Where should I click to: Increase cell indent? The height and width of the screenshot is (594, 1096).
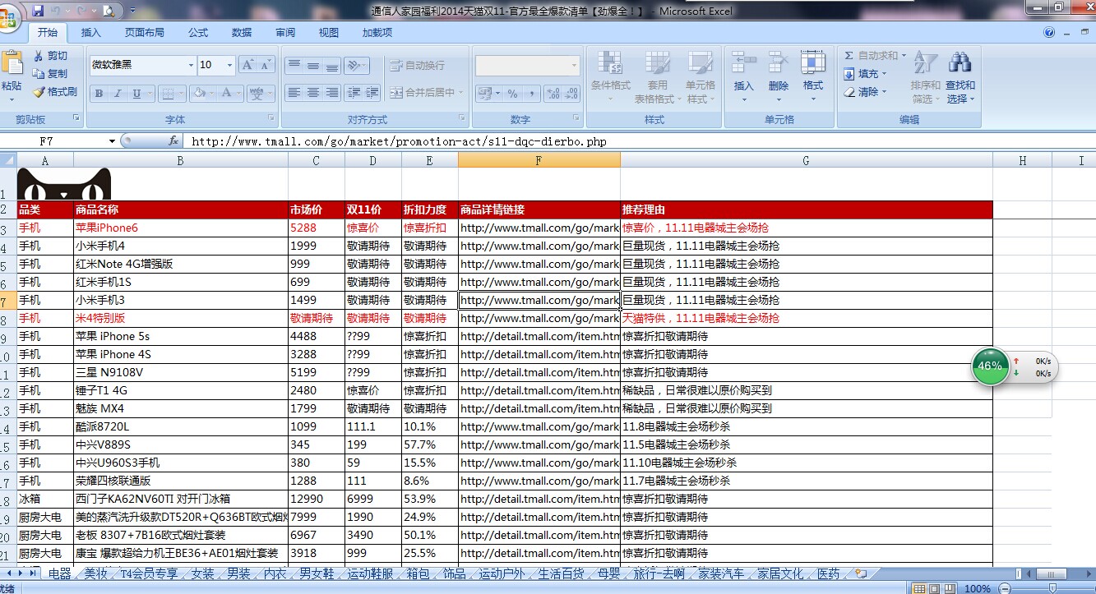372,93
